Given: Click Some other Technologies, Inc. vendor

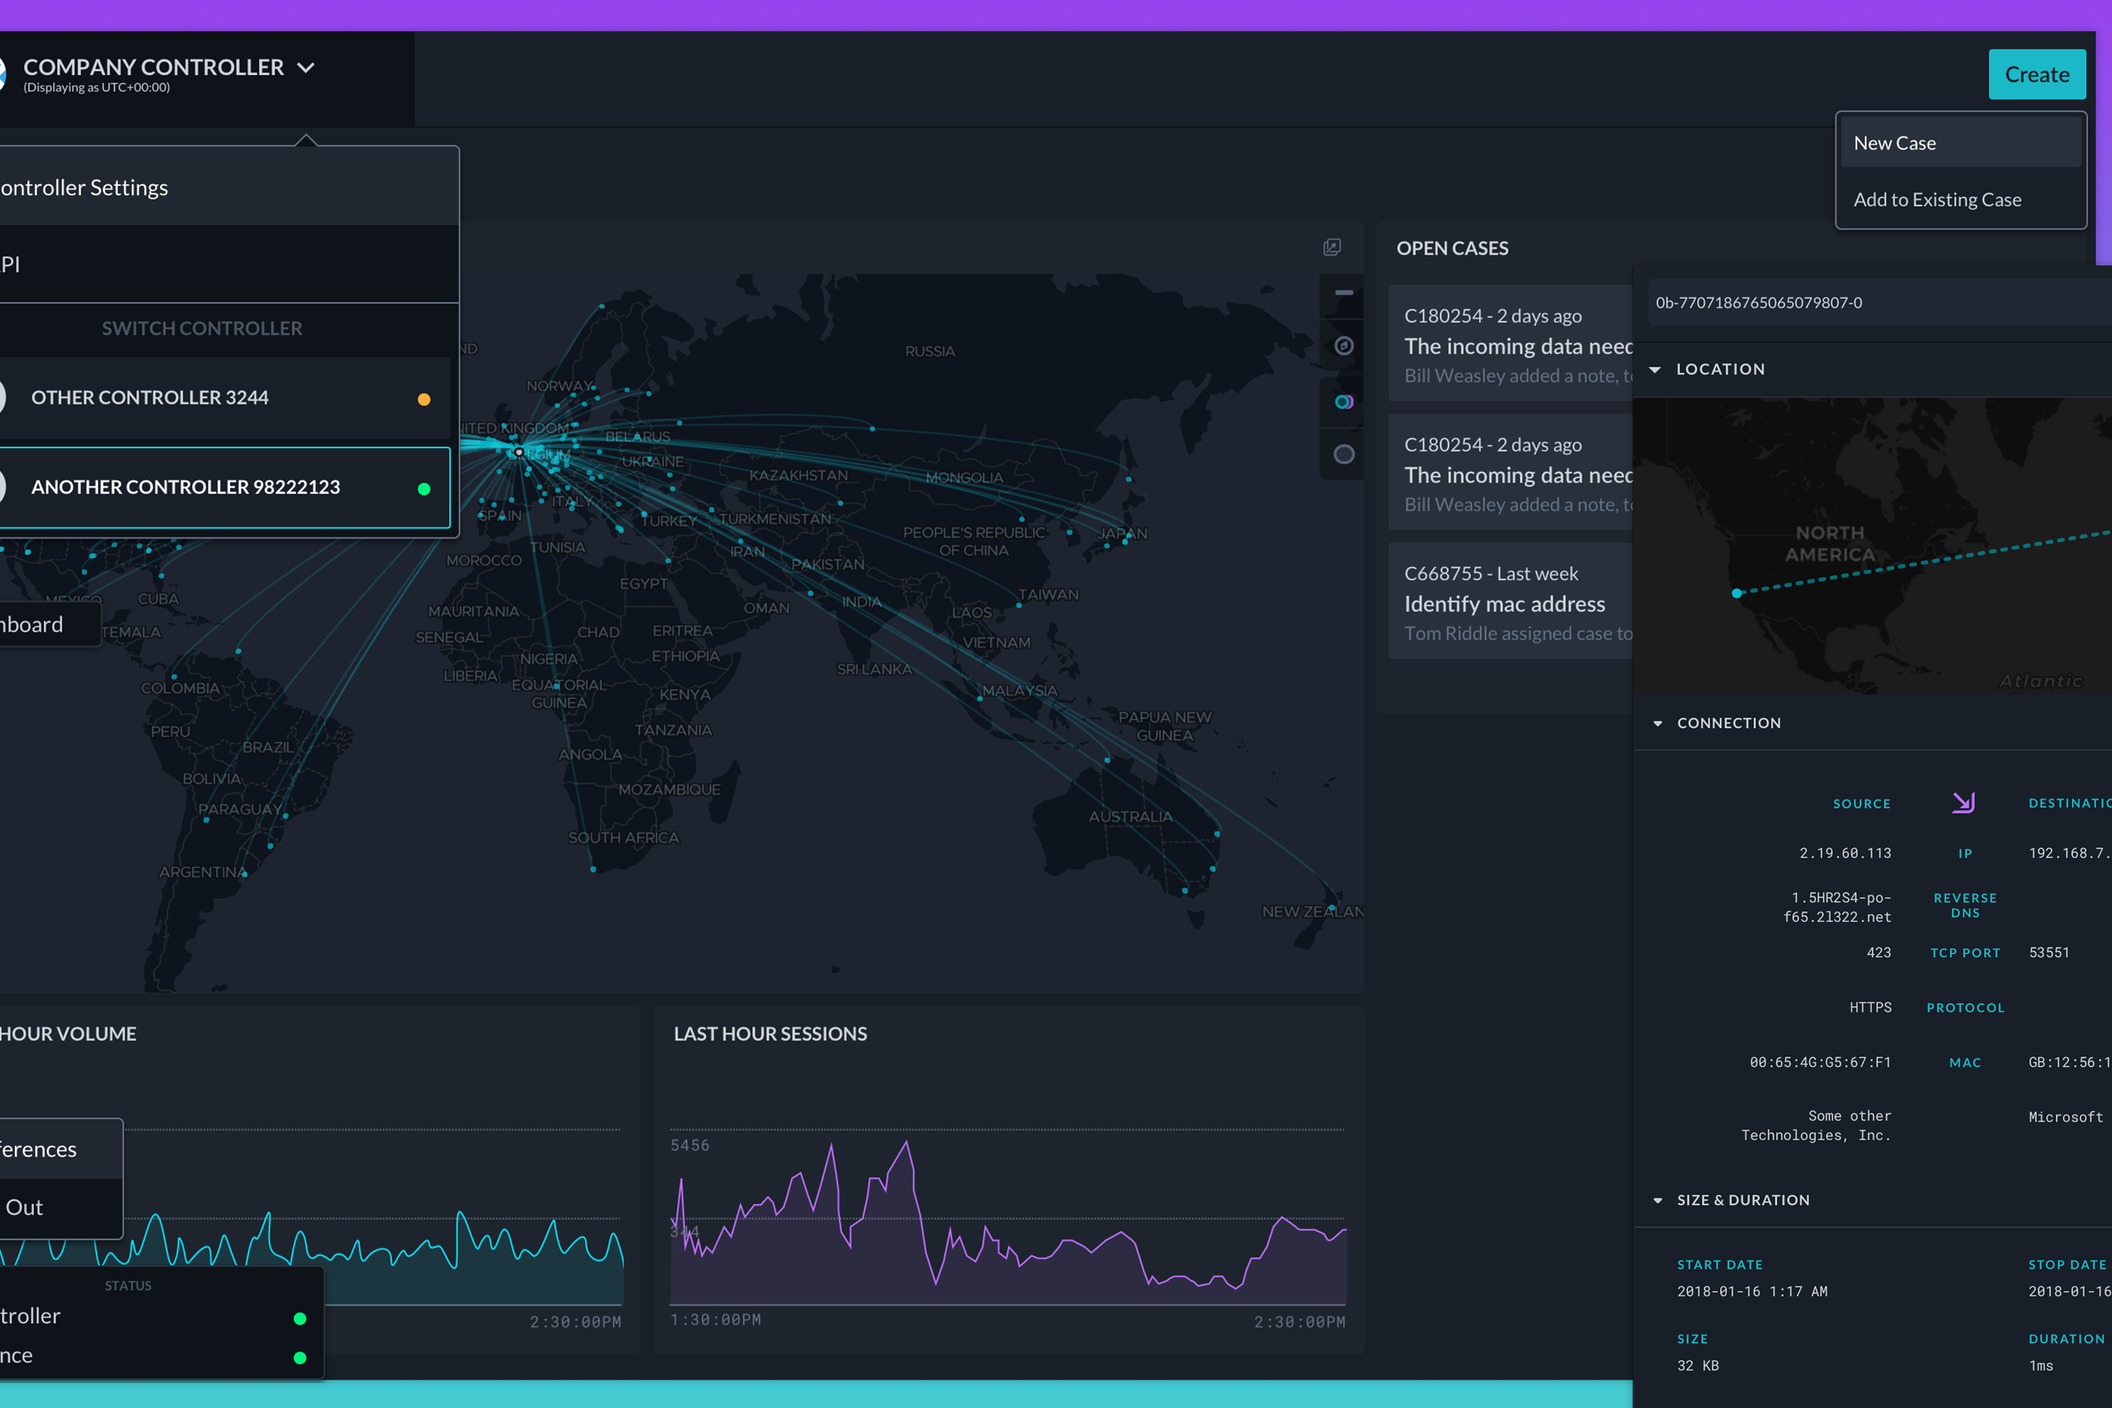Looking at the screenshot, I should 1817,1126.
